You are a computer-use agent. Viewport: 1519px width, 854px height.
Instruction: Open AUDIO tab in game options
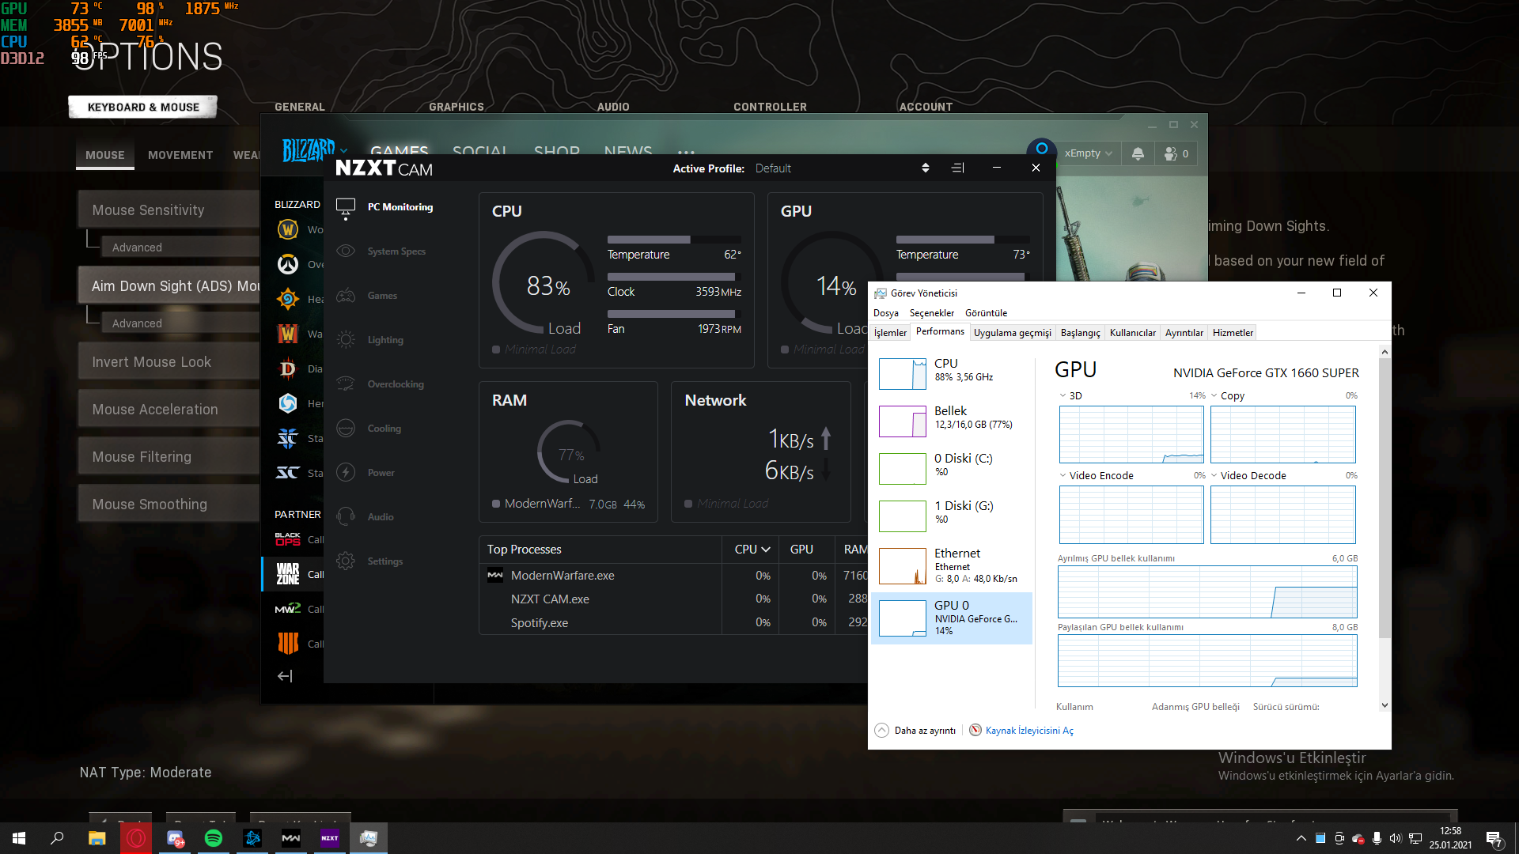pos(613,107)
